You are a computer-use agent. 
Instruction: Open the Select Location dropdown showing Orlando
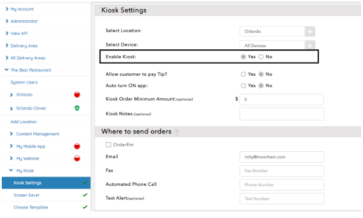pyautogui.click(x=277, y=32)
